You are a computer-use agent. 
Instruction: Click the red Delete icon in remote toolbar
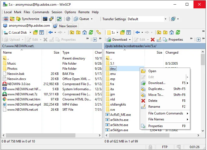(153, 40)
